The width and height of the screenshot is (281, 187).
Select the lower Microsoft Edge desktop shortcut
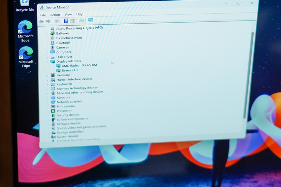click(x=26, y=57)
